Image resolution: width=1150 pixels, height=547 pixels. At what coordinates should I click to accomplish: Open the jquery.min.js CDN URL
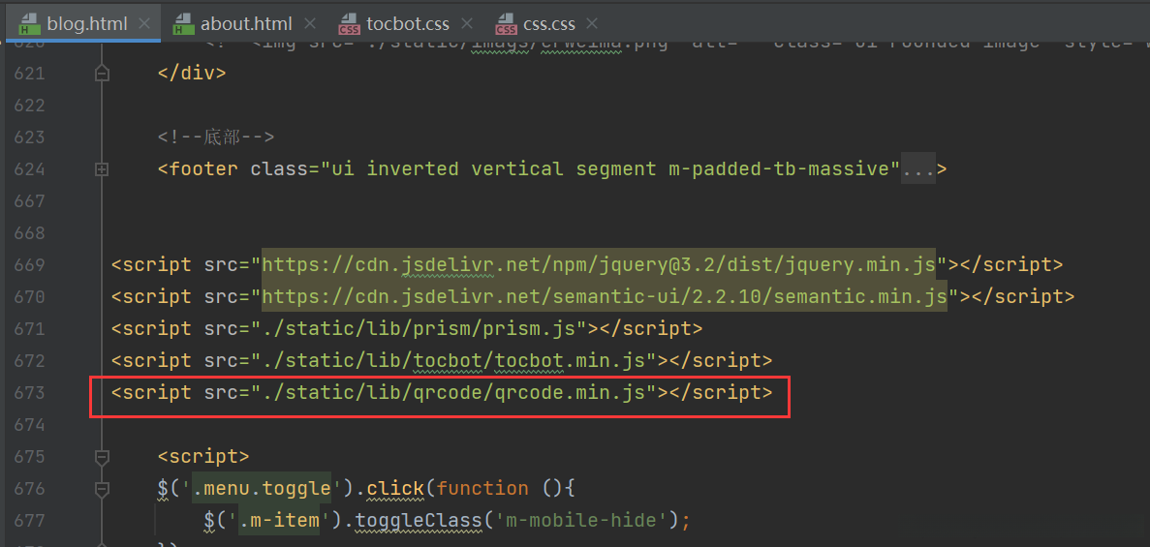click(599, 264)
